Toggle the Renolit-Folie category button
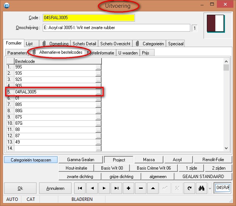 click(x=213, y=160)
